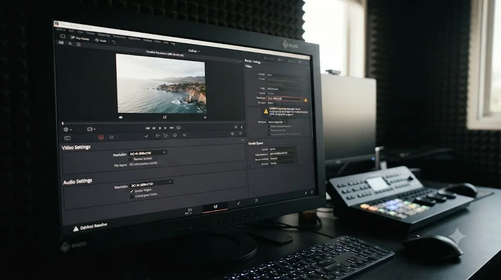The width and height of the screenshot is (501, 280).
Task: Open the first dropdown in the Render Queue panel
Action: click(x=282, y=149)
